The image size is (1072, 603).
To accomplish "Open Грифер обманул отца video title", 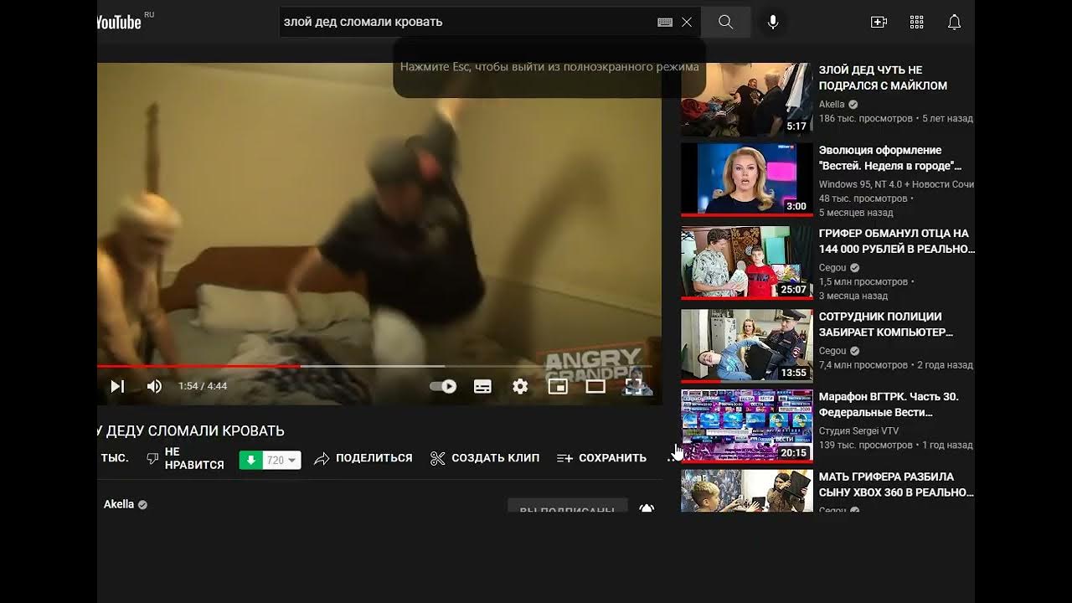I will [x=896, y=241].
